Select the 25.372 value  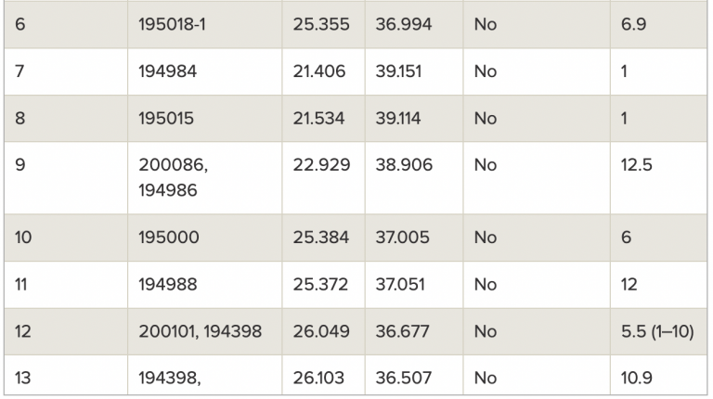point(320,285)
